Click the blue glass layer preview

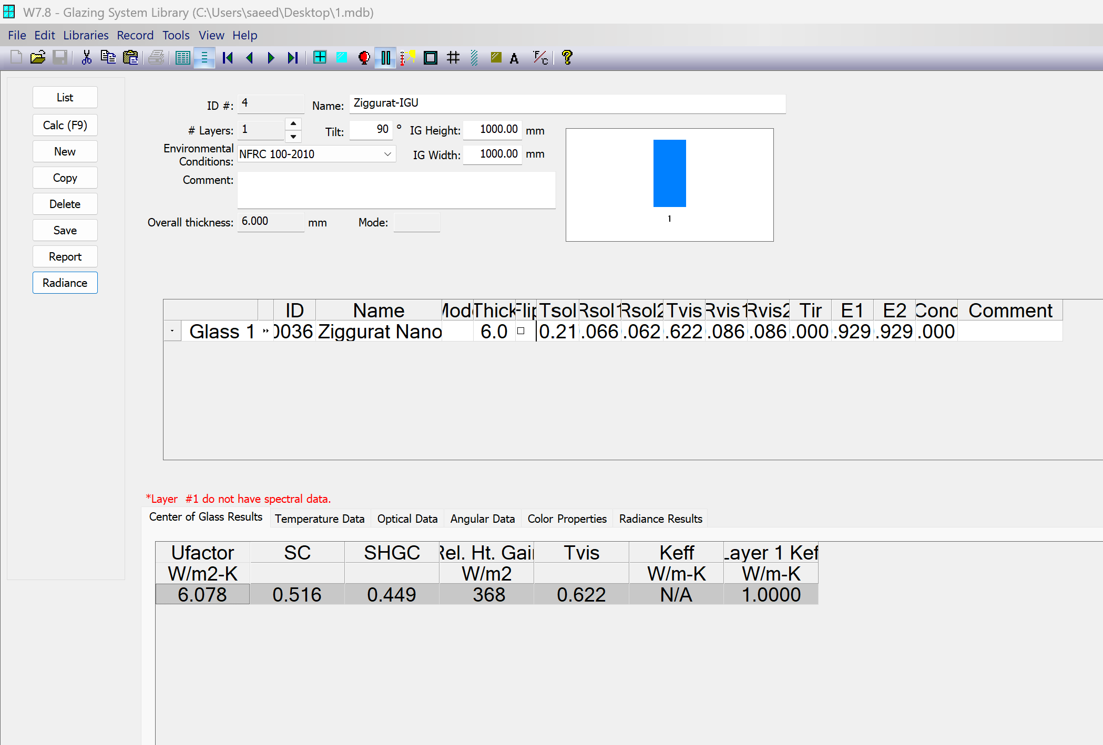point(669,173)
